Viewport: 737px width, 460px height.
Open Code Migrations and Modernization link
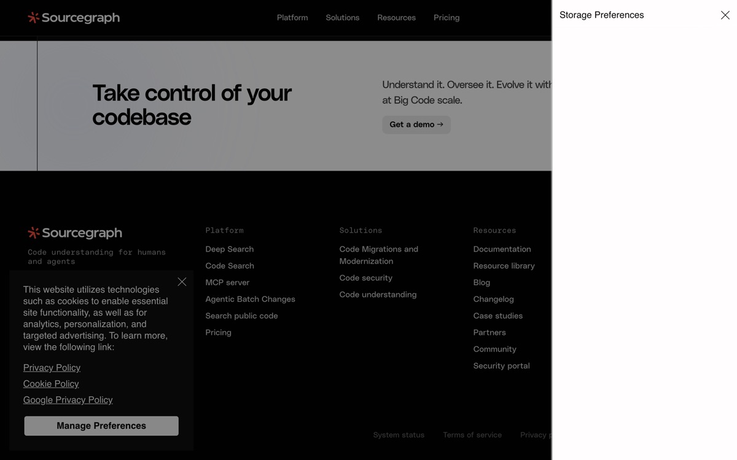coord(379,255)
